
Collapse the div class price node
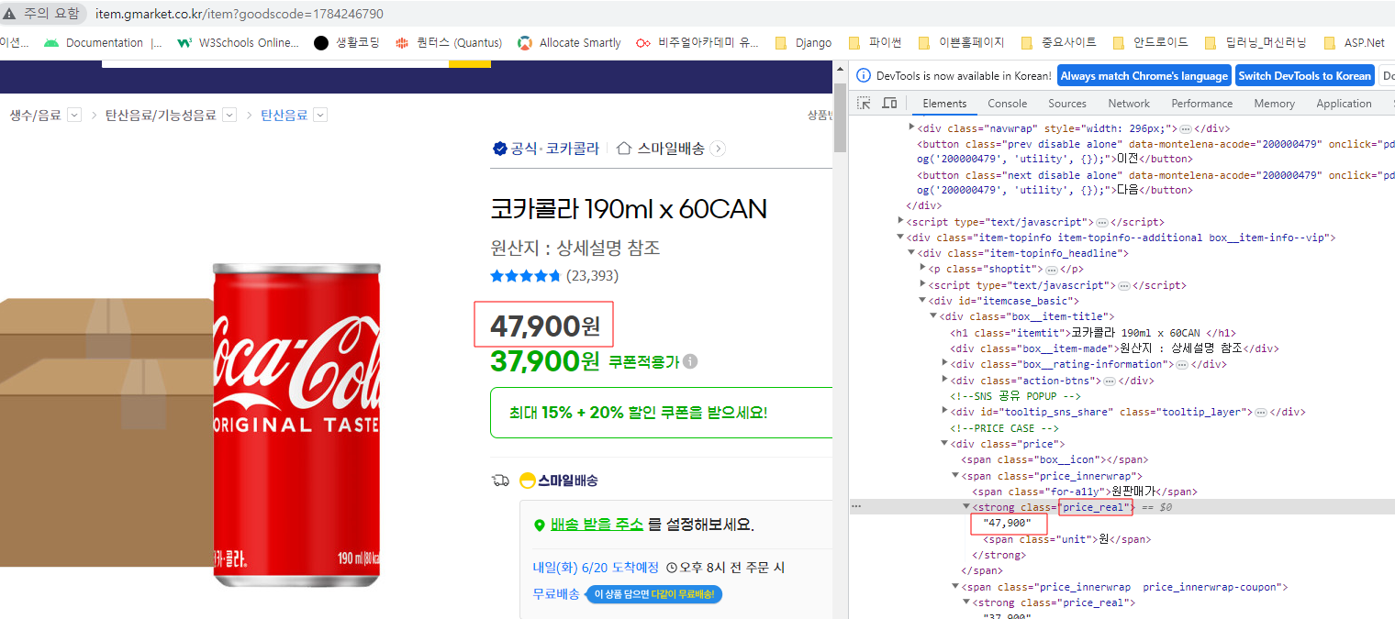point(944,444)
